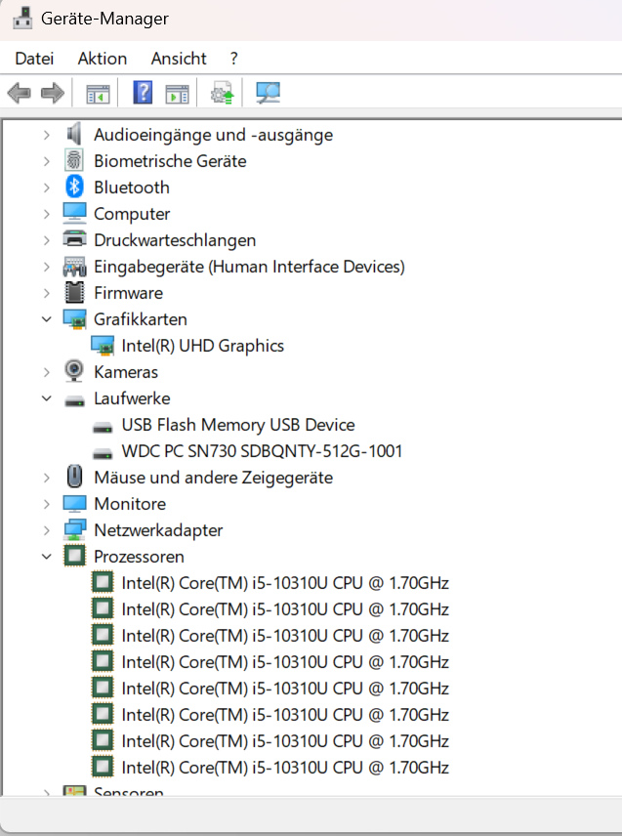Expand the Bluetooth node
Screen dimensions: 622x836
point(47,188)
